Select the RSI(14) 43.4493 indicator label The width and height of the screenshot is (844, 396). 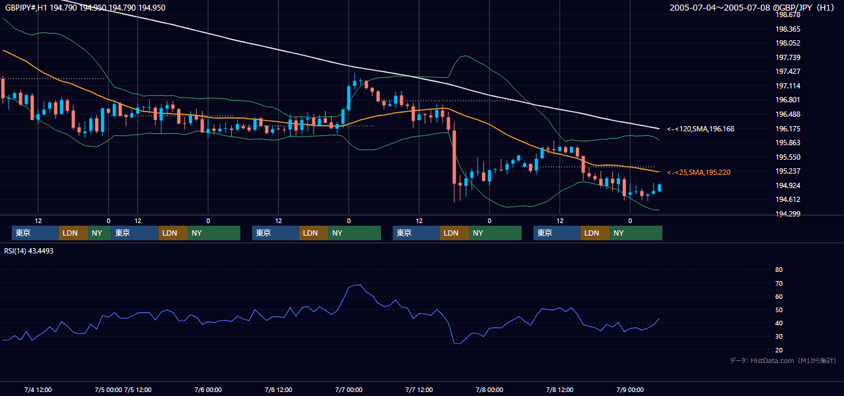point(29,251)
